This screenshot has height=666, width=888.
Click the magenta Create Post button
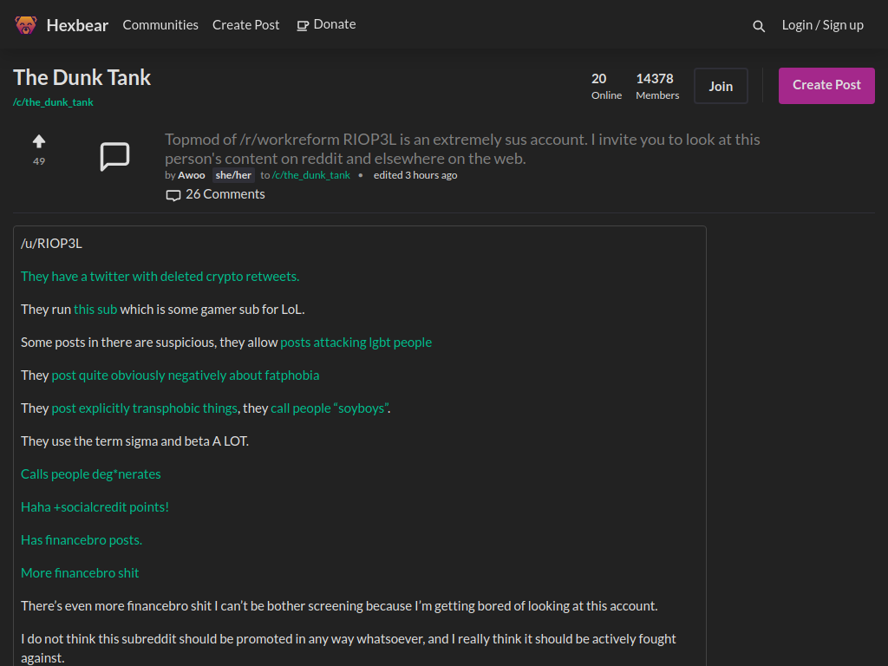click(x=826, y=86)
